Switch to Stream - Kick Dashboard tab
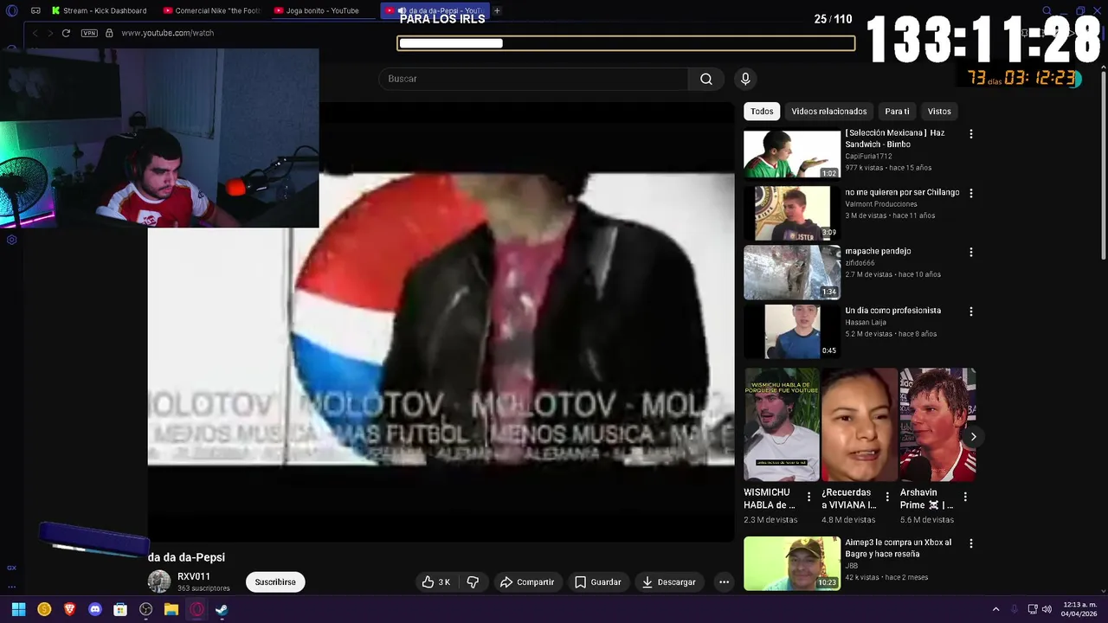This screenshot has width=1108, height=623. tap(98, 10)
